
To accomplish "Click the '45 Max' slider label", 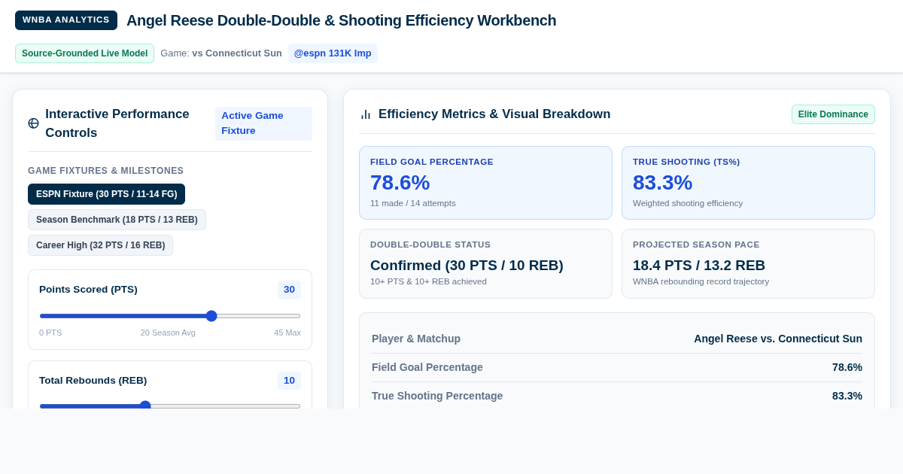I will pyautogui.click(x=287, y=333).
